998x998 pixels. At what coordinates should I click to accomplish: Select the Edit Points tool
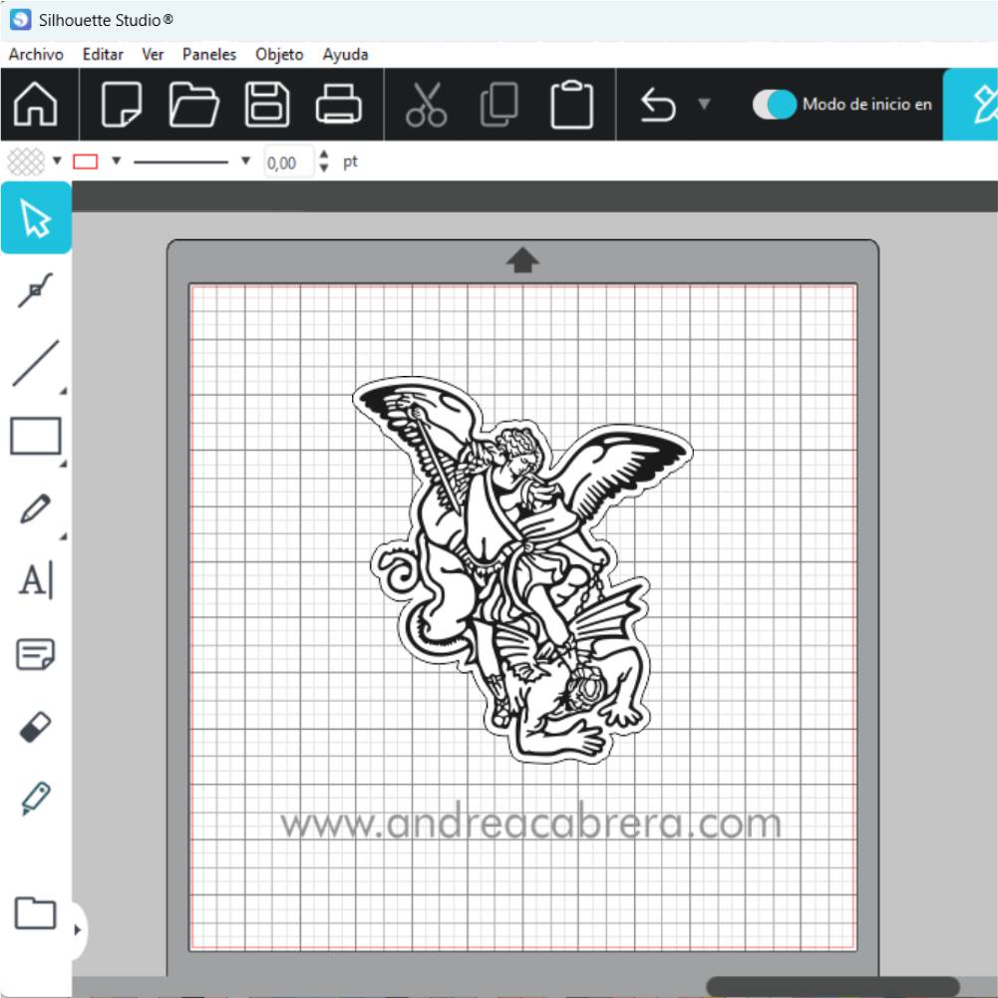(x=35, y=290)
